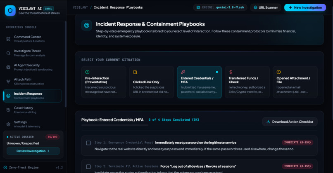Click the engine chip icon in header
This screenshot has height=173, width=333.
(x=198, y=7)
